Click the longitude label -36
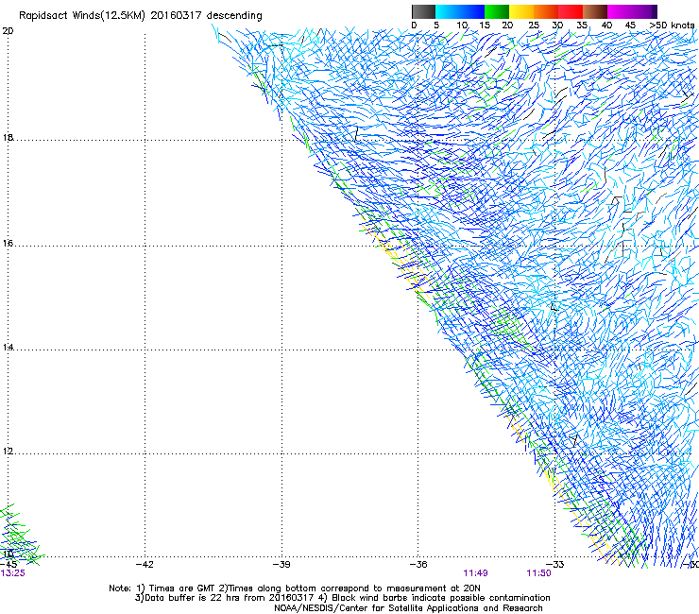The image size is (699, 614). pyautogui.click(x=418, y=565)
